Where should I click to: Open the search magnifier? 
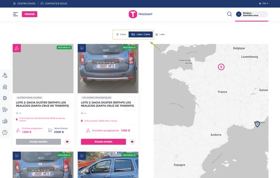229,14
